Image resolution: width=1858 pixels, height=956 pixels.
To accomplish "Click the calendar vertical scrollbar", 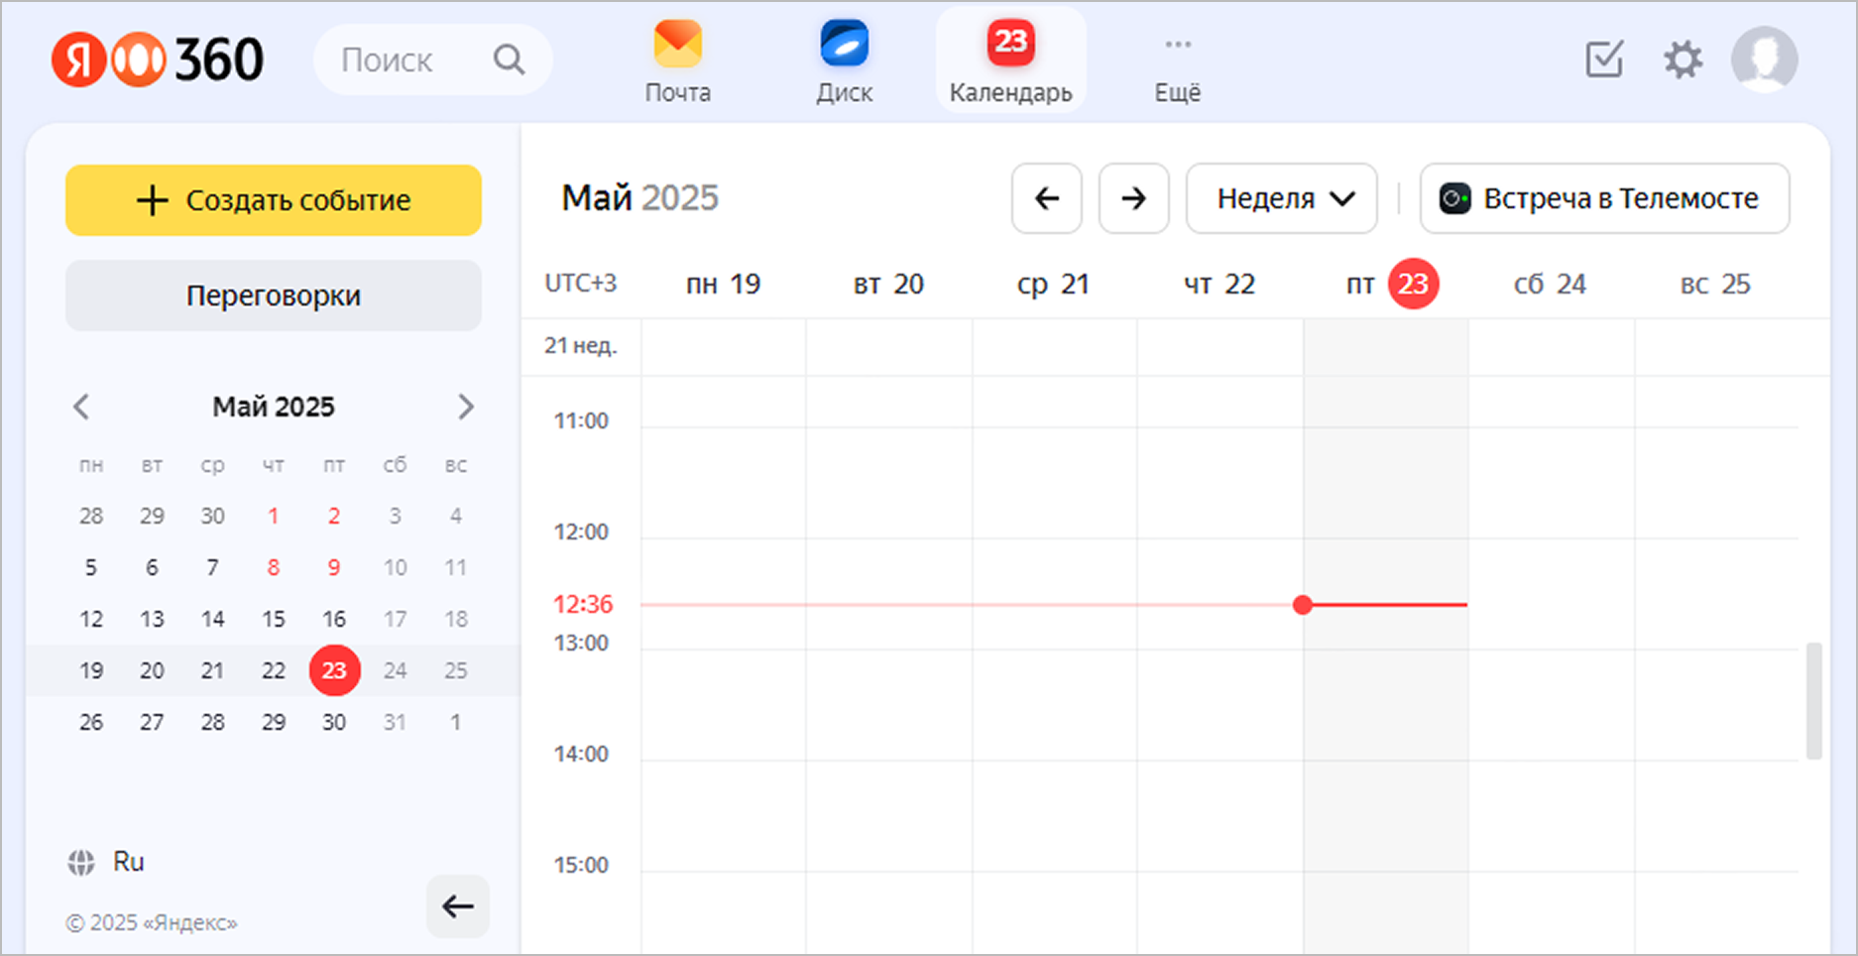I will [1813, 700].
